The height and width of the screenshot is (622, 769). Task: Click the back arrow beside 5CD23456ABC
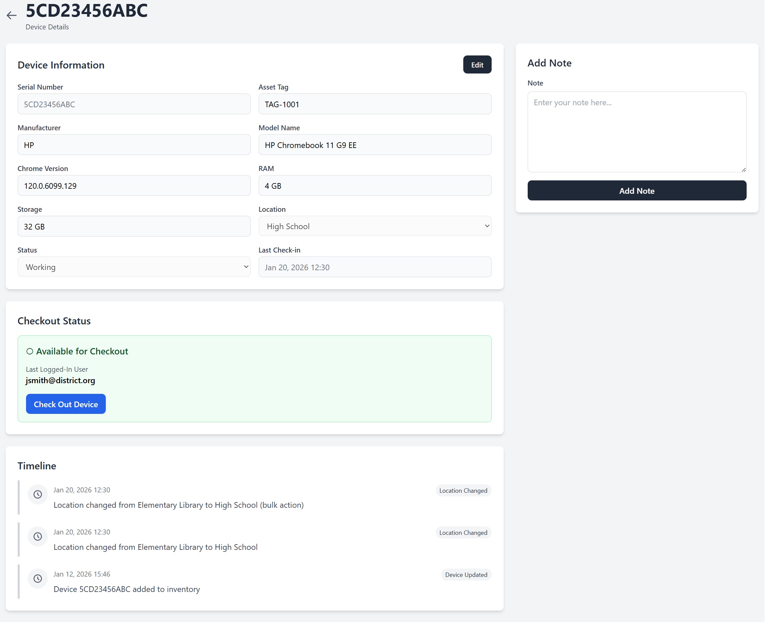(x=11, y=15)
